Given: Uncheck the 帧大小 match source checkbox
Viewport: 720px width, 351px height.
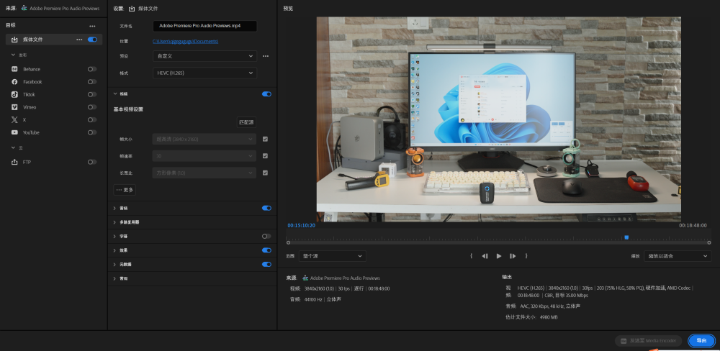Looking at the screenshot, I should [265, 139].
